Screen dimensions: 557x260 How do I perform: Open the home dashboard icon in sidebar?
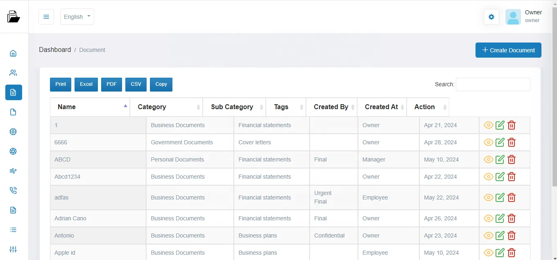pyautogui.click(x=14, y=53)
